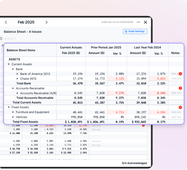Expand Bank of America 3513 row

[x=18, y=74]
